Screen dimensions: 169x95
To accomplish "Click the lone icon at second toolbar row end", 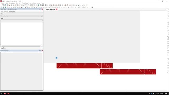I will coord(92,7).
